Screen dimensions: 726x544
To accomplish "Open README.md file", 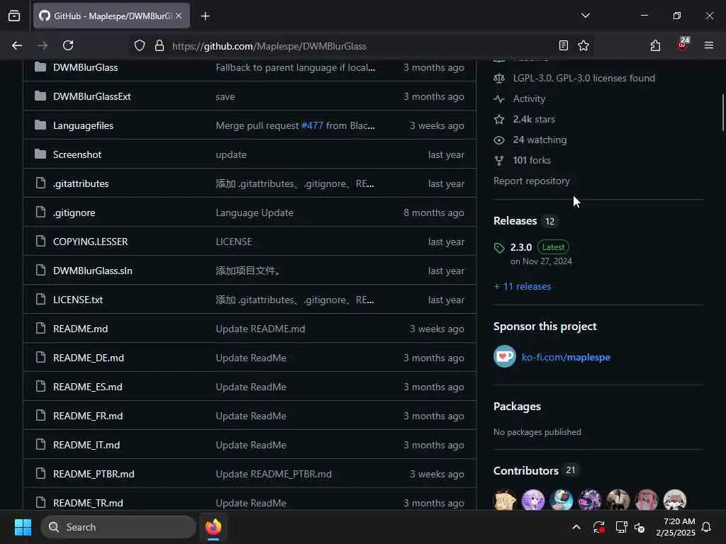I will pos(81,329).
